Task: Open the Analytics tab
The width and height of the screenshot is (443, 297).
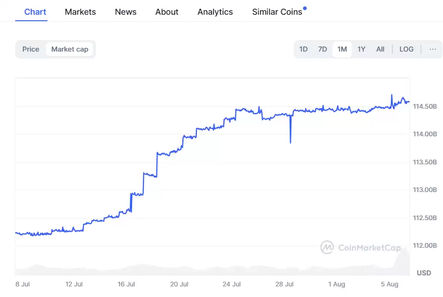Action: click(x=215, y=12)
